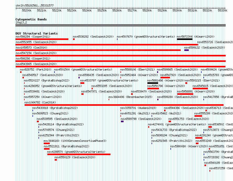Image resolution: width=233 pixels, height=181 pixels.
Task: Click the nsv6553285 (Sedlazeck2020) label
Action: [112, 86]
